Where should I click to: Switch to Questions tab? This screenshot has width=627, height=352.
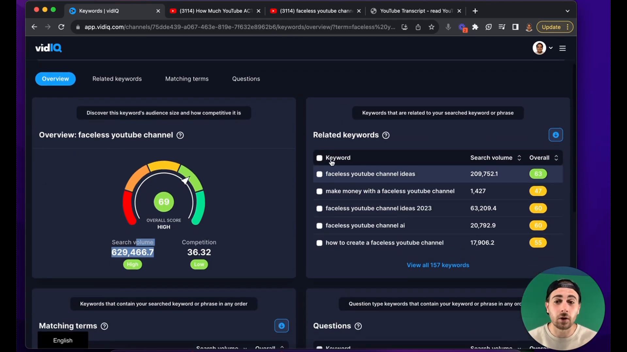pyautogui.click(x=246, y=79)
